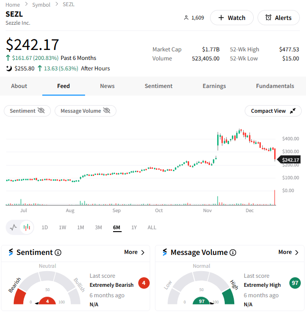Switch chart to Compact View

point(273,111)
